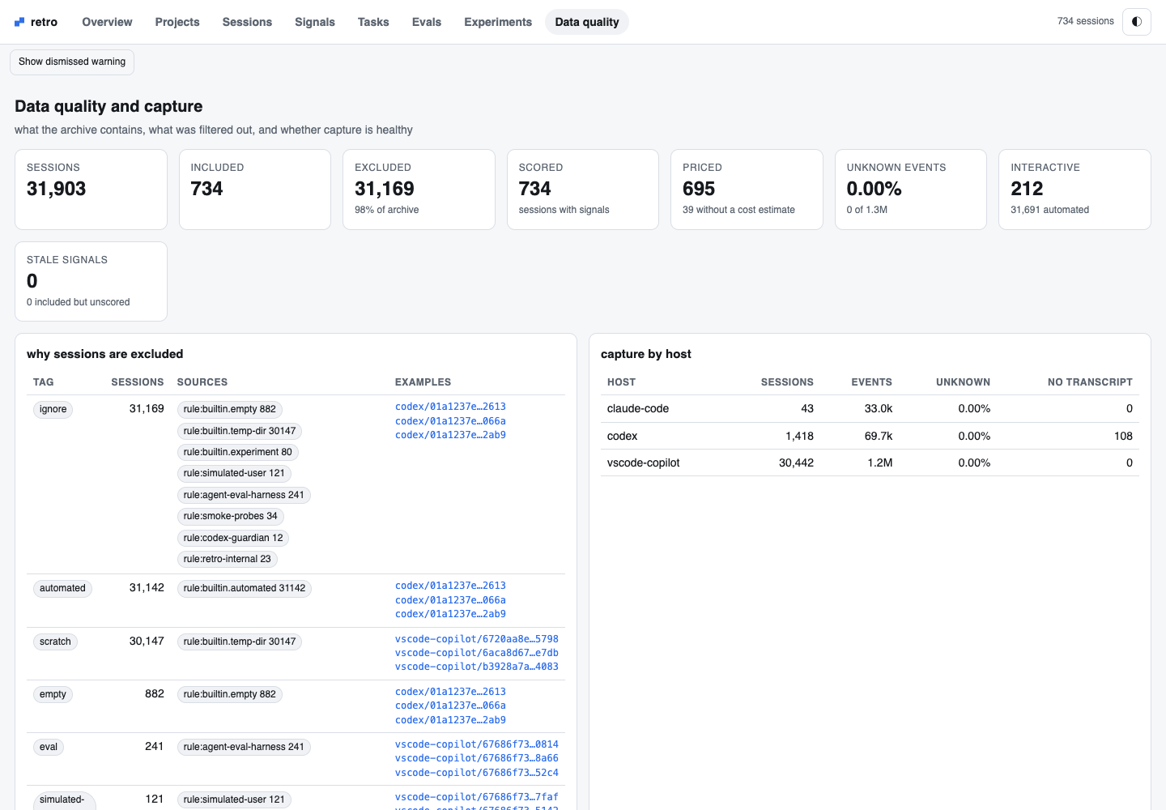
Task: Switch to the Experiments tab
Action: coord(498,22)
